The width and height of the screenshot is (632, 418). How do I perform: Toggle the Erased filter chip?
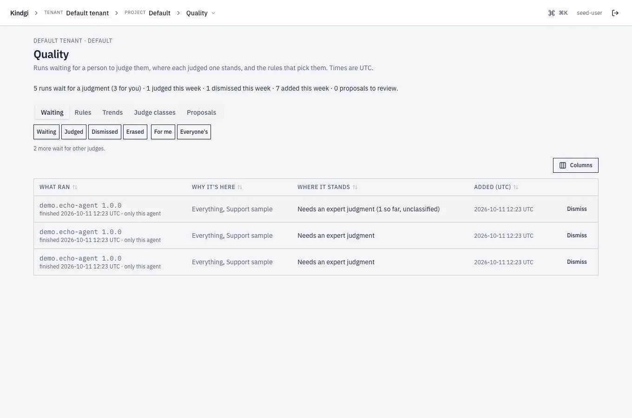135,132
